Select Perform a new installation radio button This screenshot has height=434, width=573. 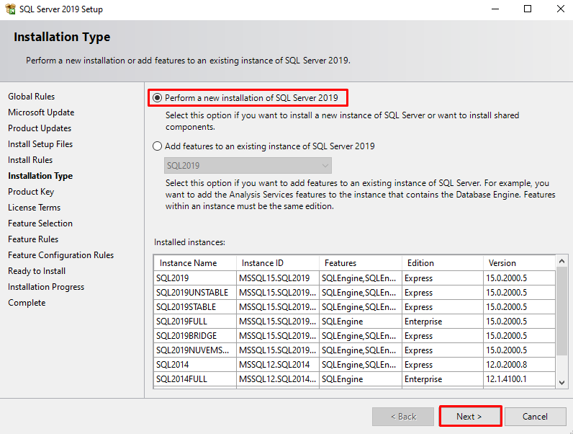click(x=157, y=98)
